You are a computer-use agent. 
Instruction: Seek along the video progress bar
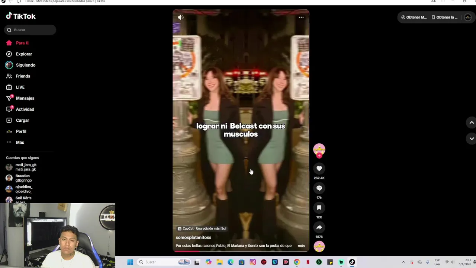[241, 251]
